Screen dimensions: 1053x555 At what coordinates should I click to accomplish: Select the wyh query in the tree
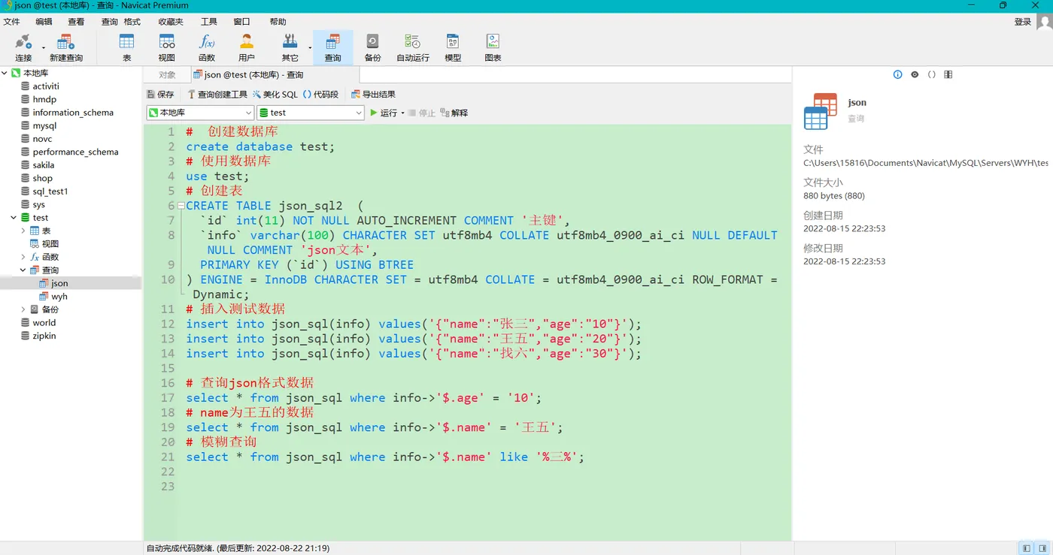pyautogui.click(x=59, y=297)
